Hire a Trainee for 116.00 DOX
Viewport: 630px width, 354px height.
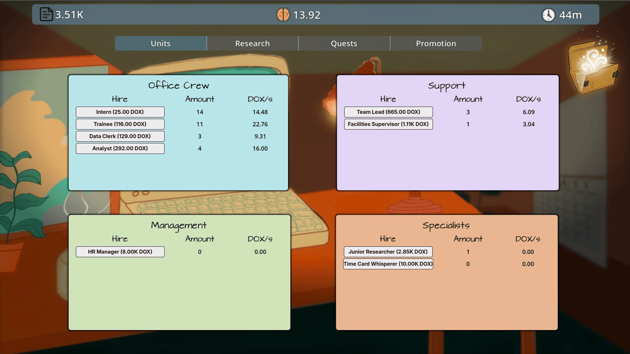tap(120, 124)
